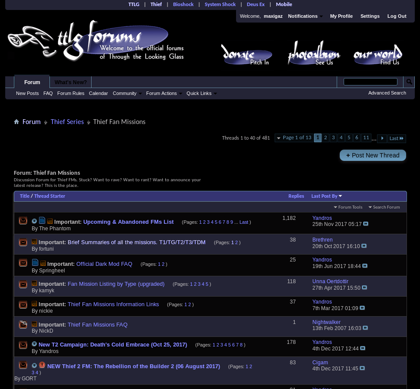Image resolution: width=420 pixels, height=389 pixels.
Task: Open the Bioshock link in top bar
Action: point(183,4)
